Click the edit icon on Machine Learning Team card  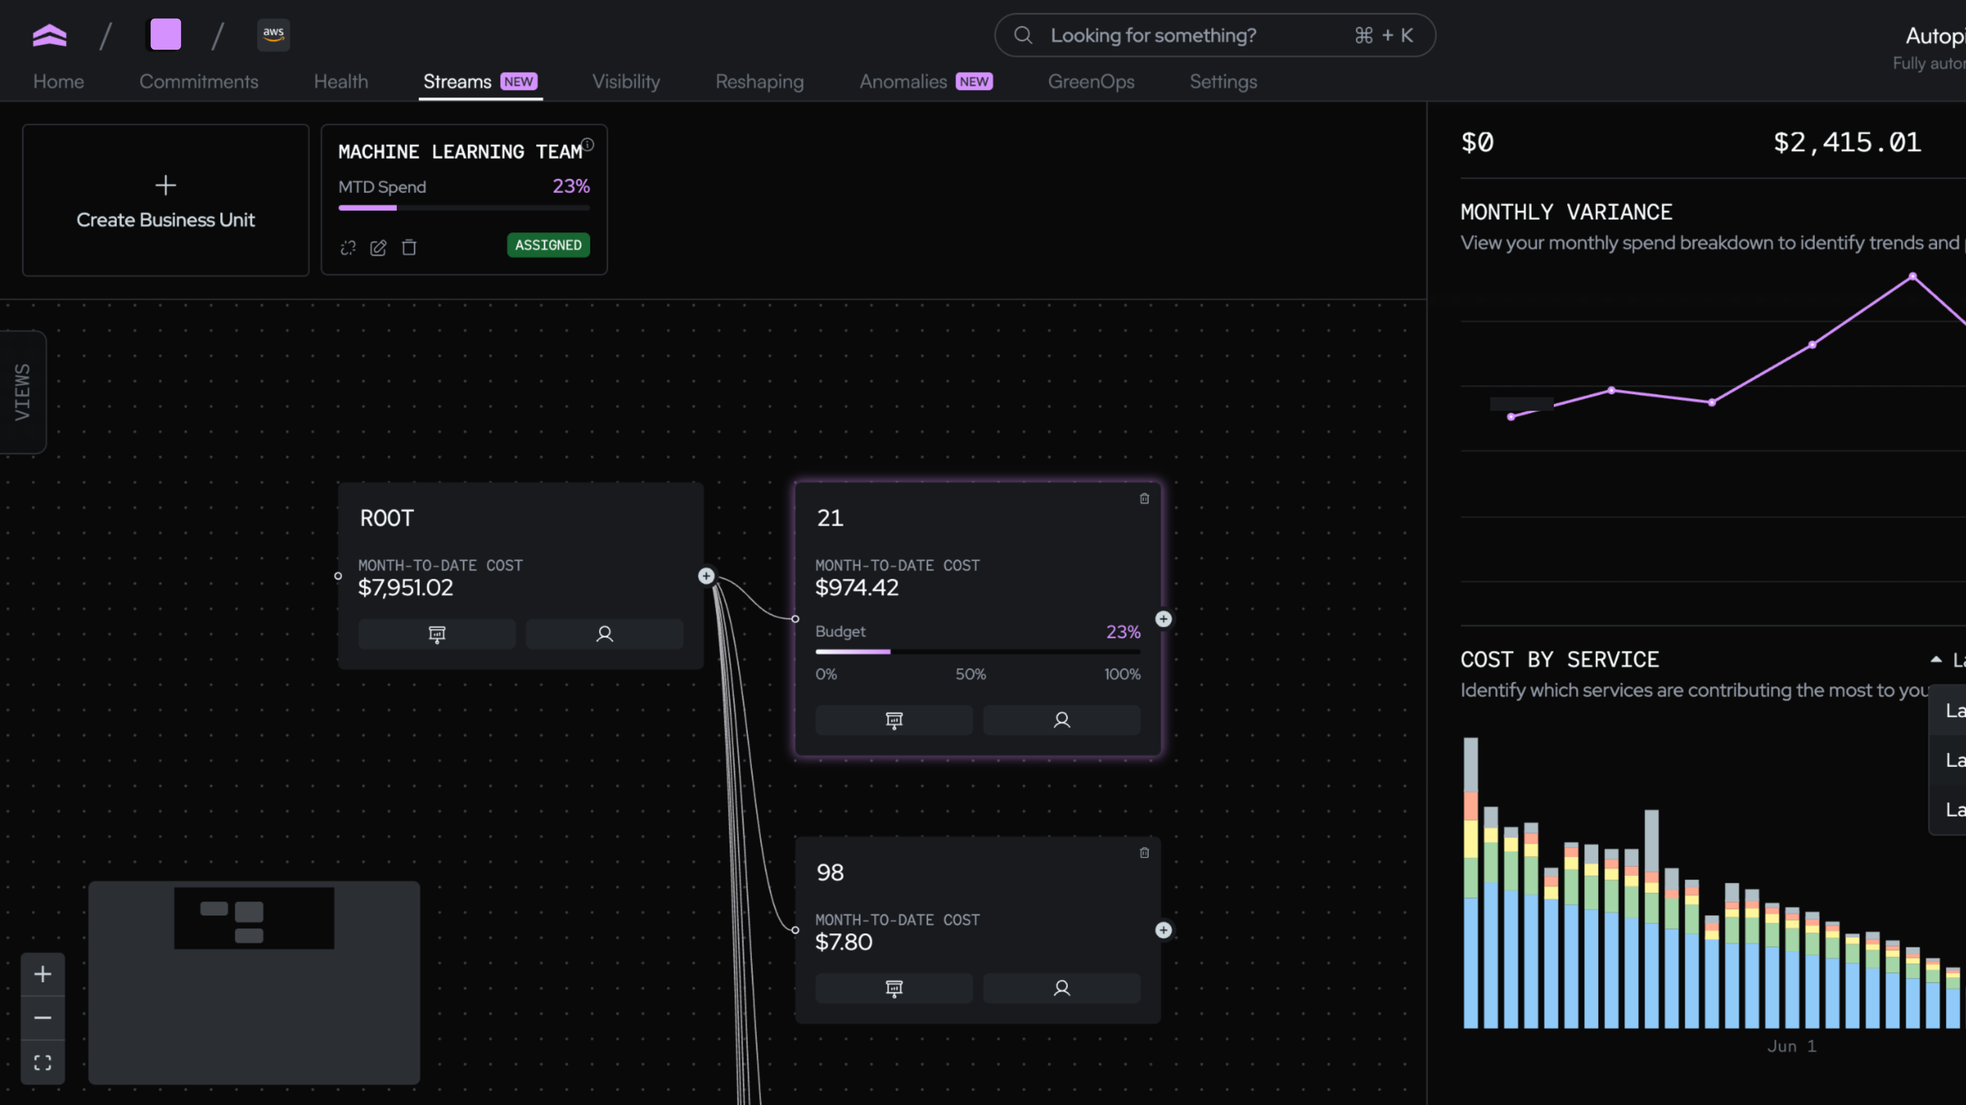(x=379, y=247)
